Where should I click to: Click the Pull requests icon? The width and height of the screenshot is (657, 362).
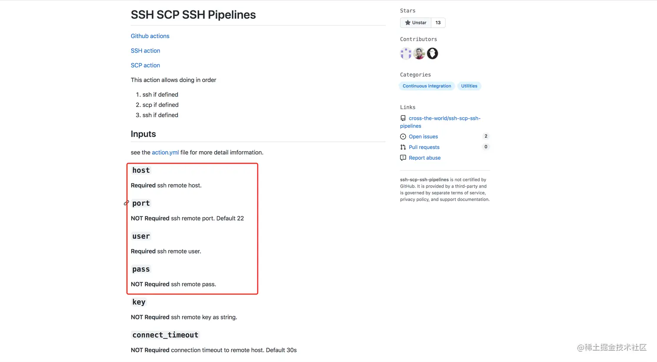click(x=403, y=147)
